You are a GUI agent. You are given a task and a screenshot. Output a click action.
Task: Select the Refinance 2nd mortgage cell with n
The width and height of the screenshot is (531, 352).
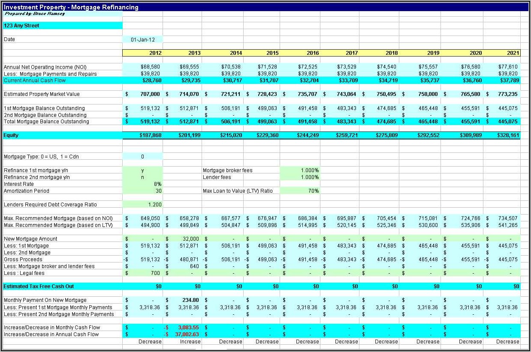[x=142, y=177]
